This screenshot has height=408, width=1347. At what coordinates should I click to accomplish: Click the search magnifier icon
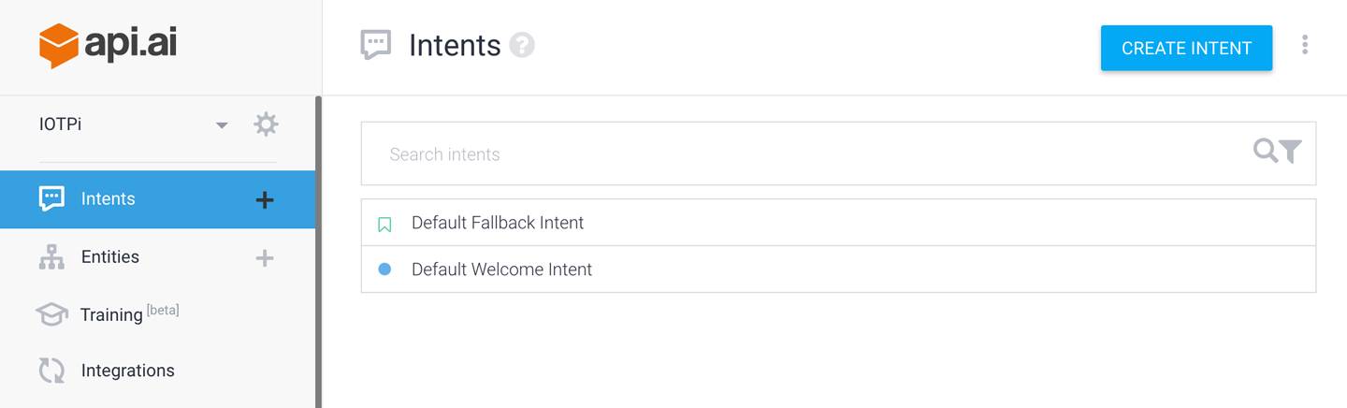coord(1265,151)
